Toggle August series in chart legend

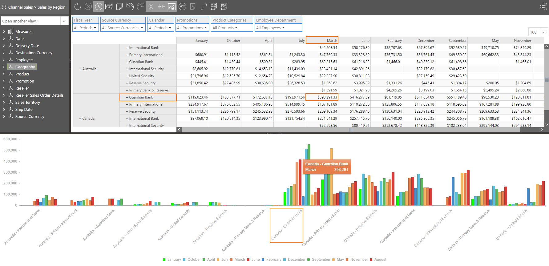click(378, 260)
